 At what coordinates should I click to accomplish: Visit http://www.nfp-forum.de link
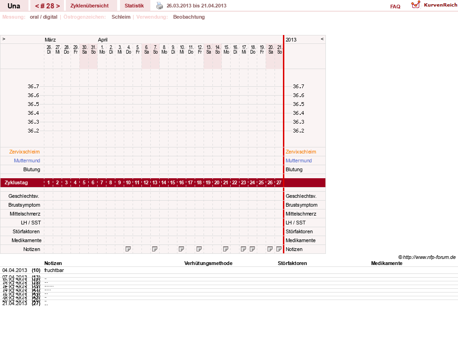429,257
